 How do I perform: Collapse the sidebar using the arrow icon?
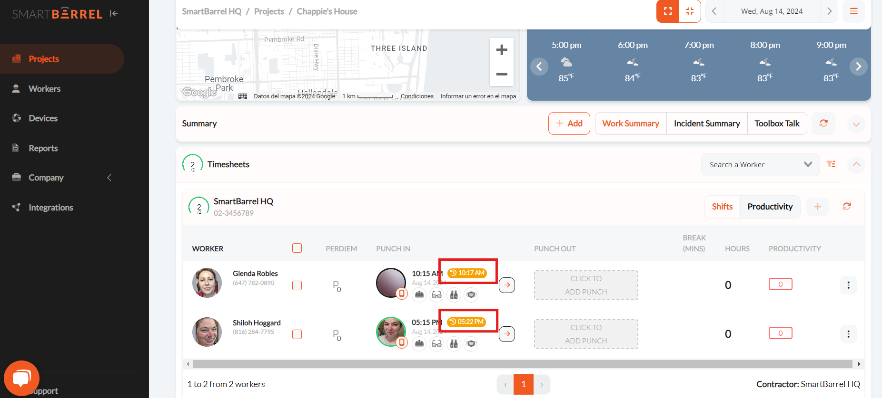click(x=113, y=13)
